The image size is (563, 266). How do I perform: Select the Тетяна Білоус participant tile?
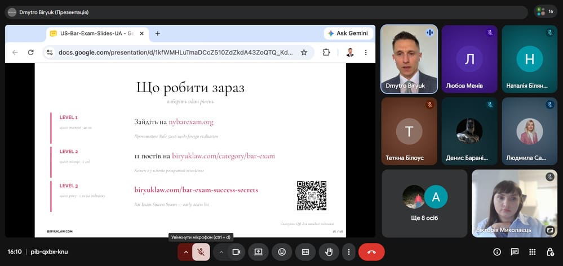[409, 131]
